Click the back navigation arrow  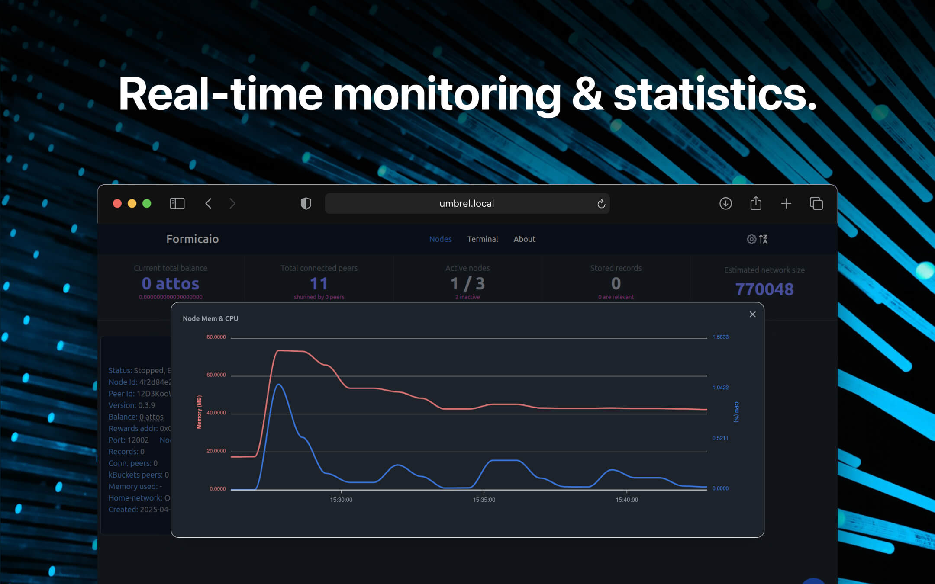(x=208, y=203)
